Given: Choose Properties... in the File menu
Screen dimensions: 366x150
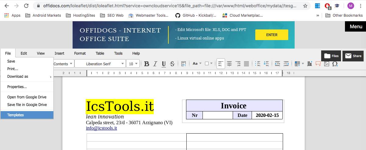Looking at the screenshot, I should coord(27,87).
